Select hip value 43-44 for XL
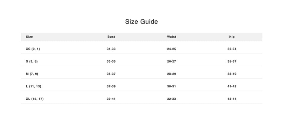Image resolution: width=283 pixels, height=119 pixels. coord(232,99)
